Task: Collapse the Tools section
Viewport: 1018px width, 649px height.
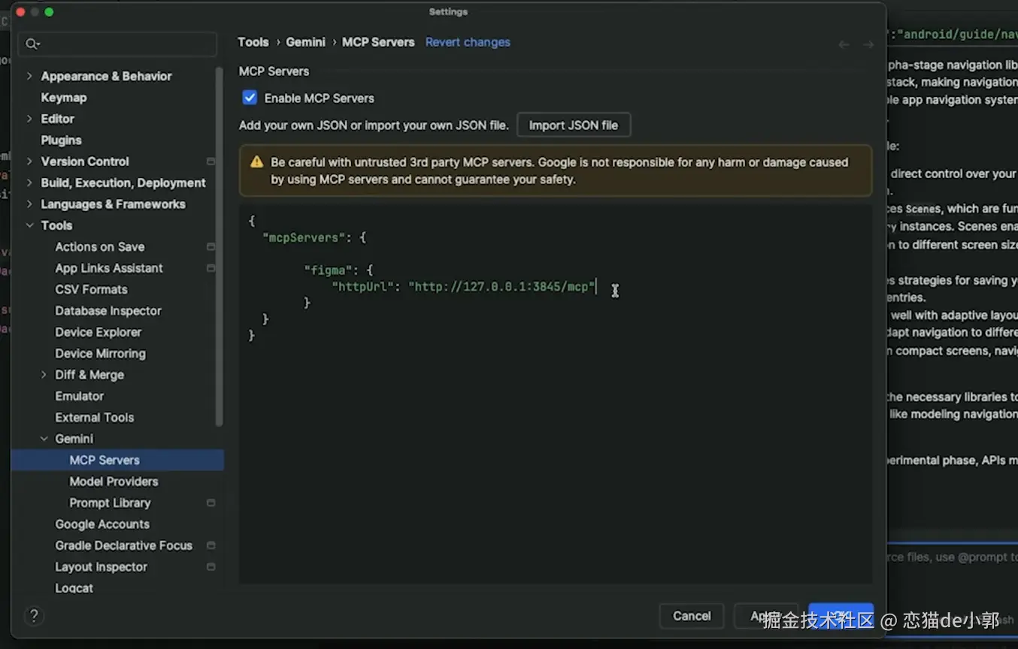Action: click(29, 225)
